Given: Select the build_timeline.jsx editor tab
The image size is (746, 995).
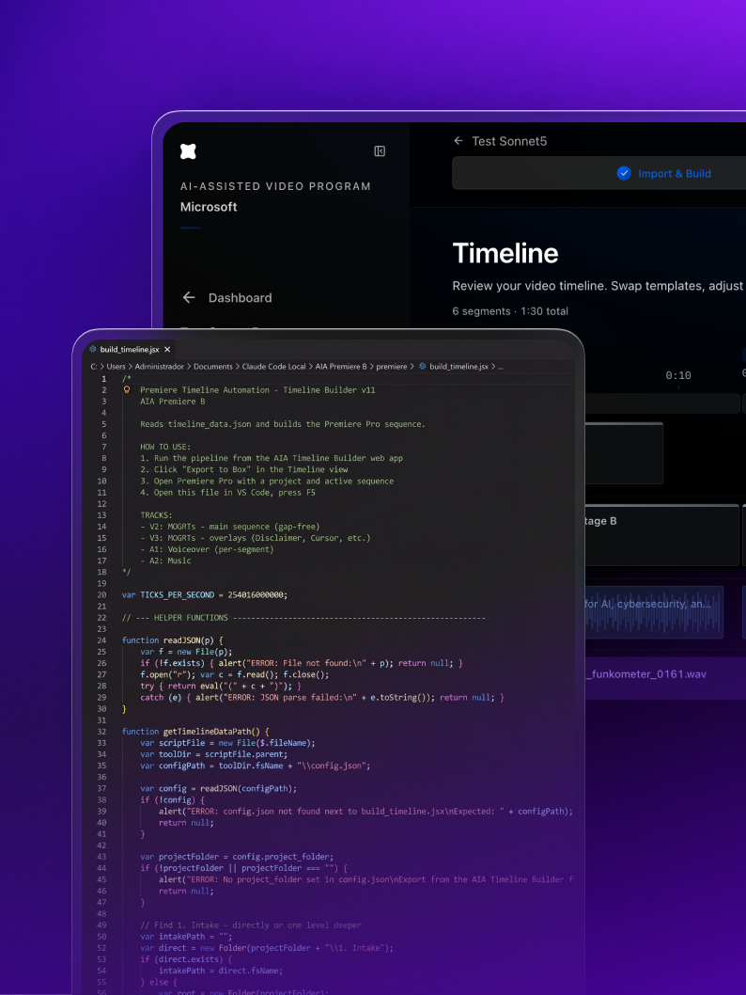Looking at the screenshot, I should [x=130, y=350].
